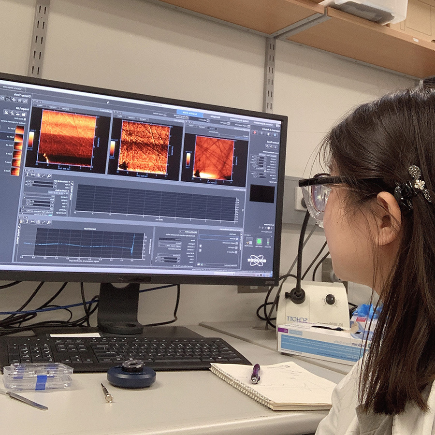Click the red stop capture icon in Realtime controls
435x435 pixels.
click(x=254, y=132)
